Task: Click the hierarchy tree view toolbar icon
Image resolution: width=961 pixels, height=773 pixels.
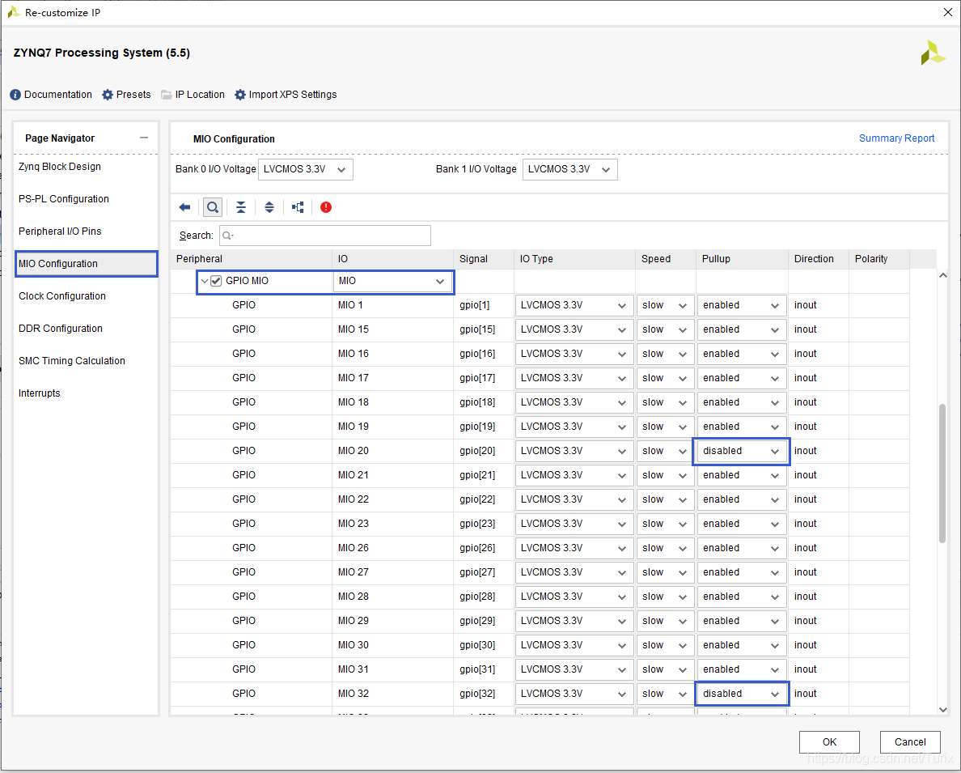Action: tap(298, 207)
